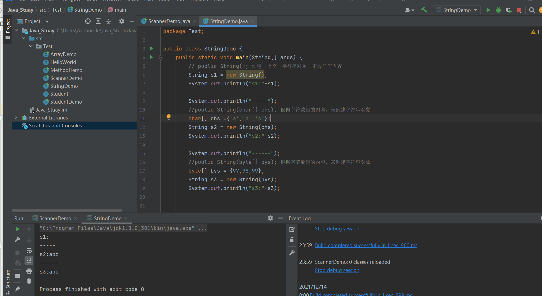The image size is (542, 296).
Task: Click the Build project hammer icon
Action: [424, 10]
